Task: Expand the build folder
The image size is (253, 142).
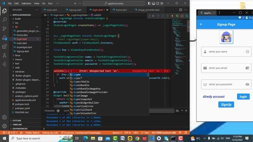Action: pos(18,19)
